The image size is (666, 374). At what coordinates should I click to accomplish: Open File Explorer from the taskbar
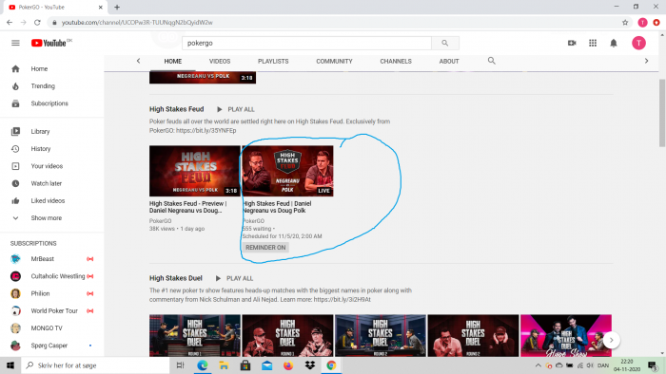[x=224, y=365]
